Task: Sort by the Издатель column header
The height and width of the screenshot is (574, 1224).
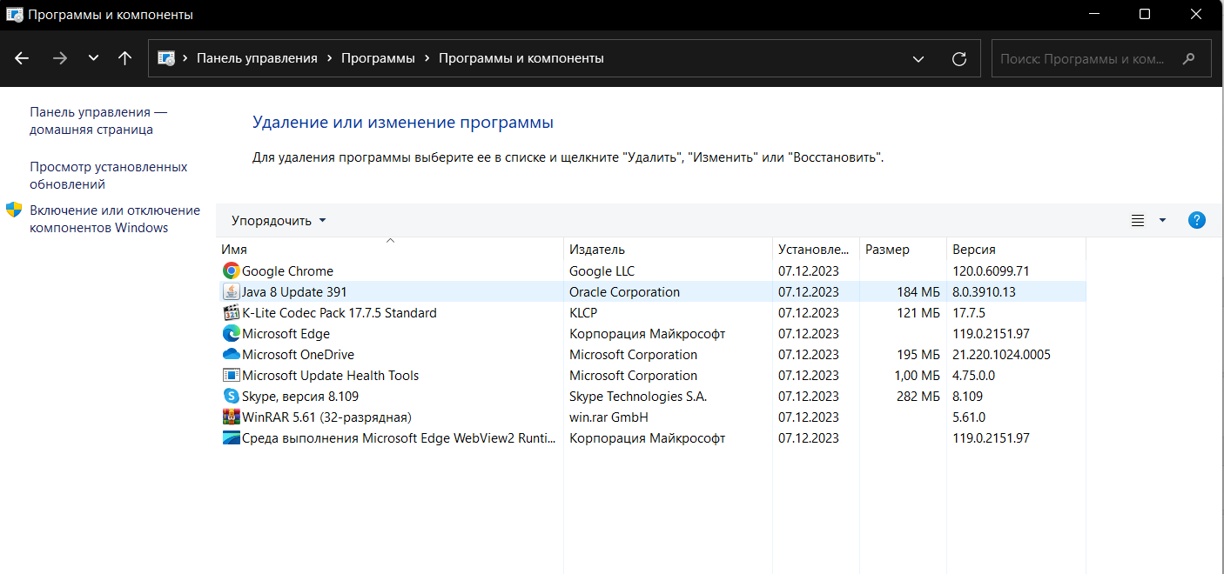Action: (597, 250)
